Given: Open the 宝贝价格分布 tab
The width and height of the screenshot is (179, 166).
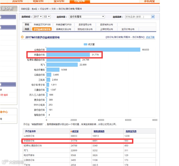Looking at the screenshot, I should [x=128, y=29].
